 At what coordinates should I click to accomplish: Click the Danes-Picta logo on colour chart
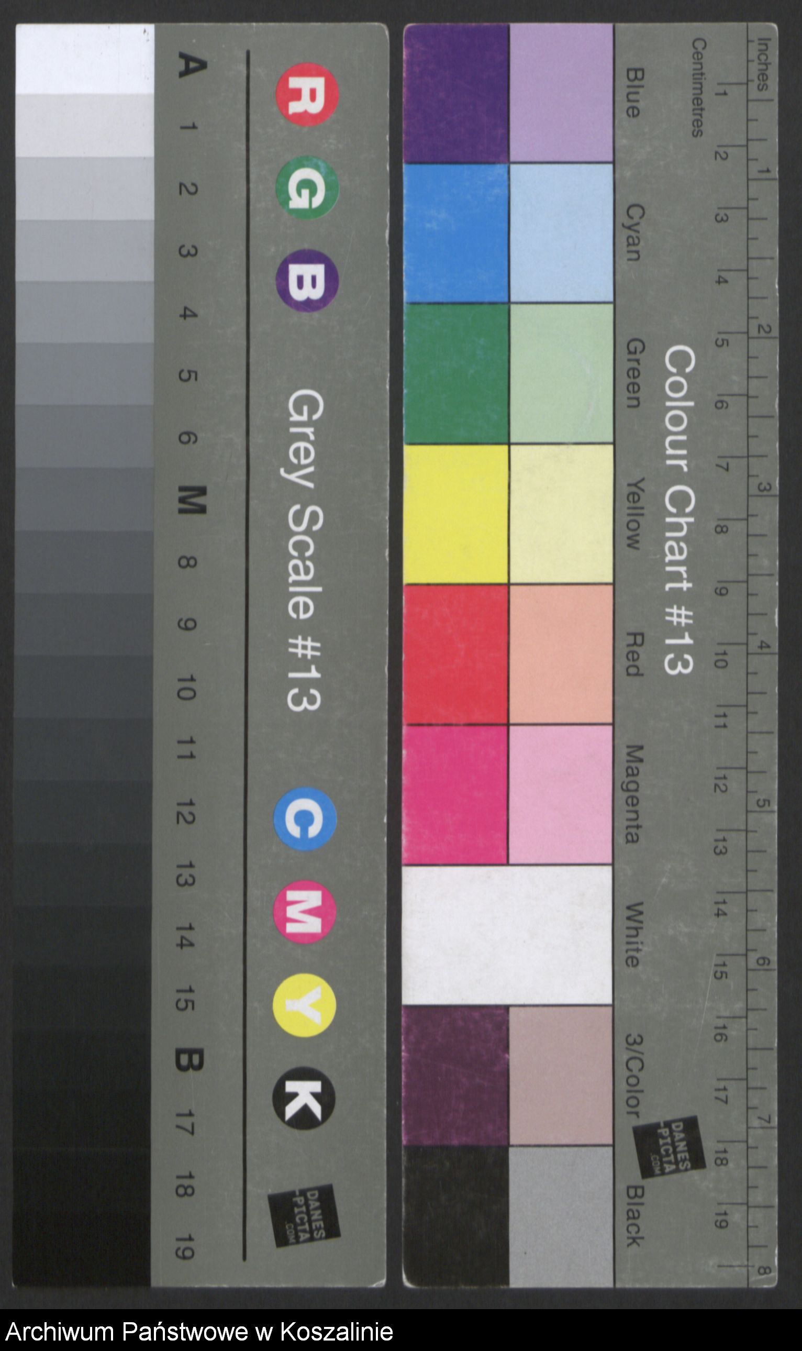(669, 1147)
